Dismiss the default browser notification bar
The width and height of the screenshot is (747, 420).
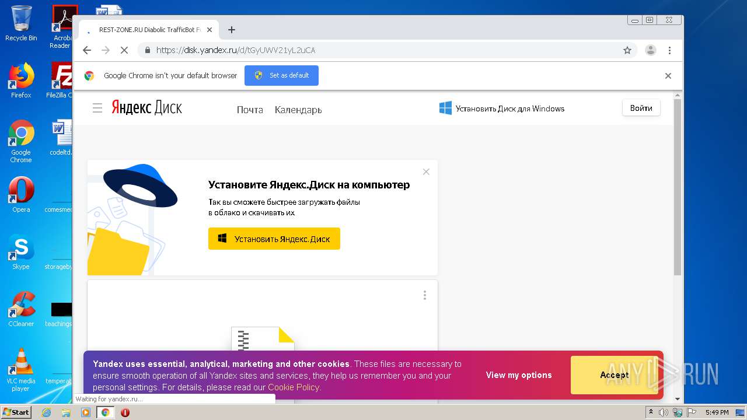coord(668,75)
